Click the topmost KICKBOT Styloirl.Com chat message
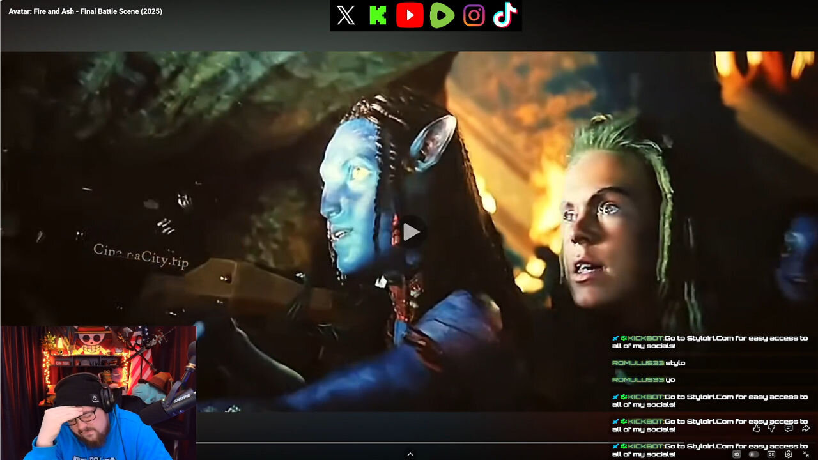Viewport: 818px width, 460px height. tap(710, 342)
